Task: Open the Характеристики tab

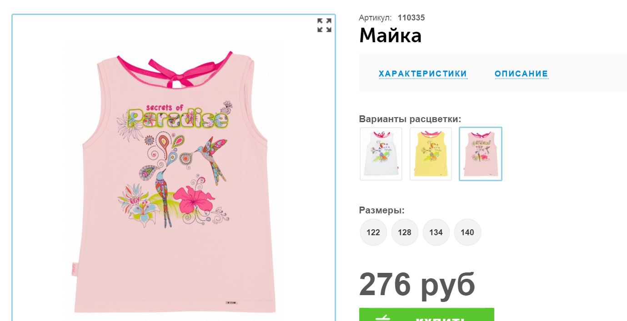Action: click(423, 74)
